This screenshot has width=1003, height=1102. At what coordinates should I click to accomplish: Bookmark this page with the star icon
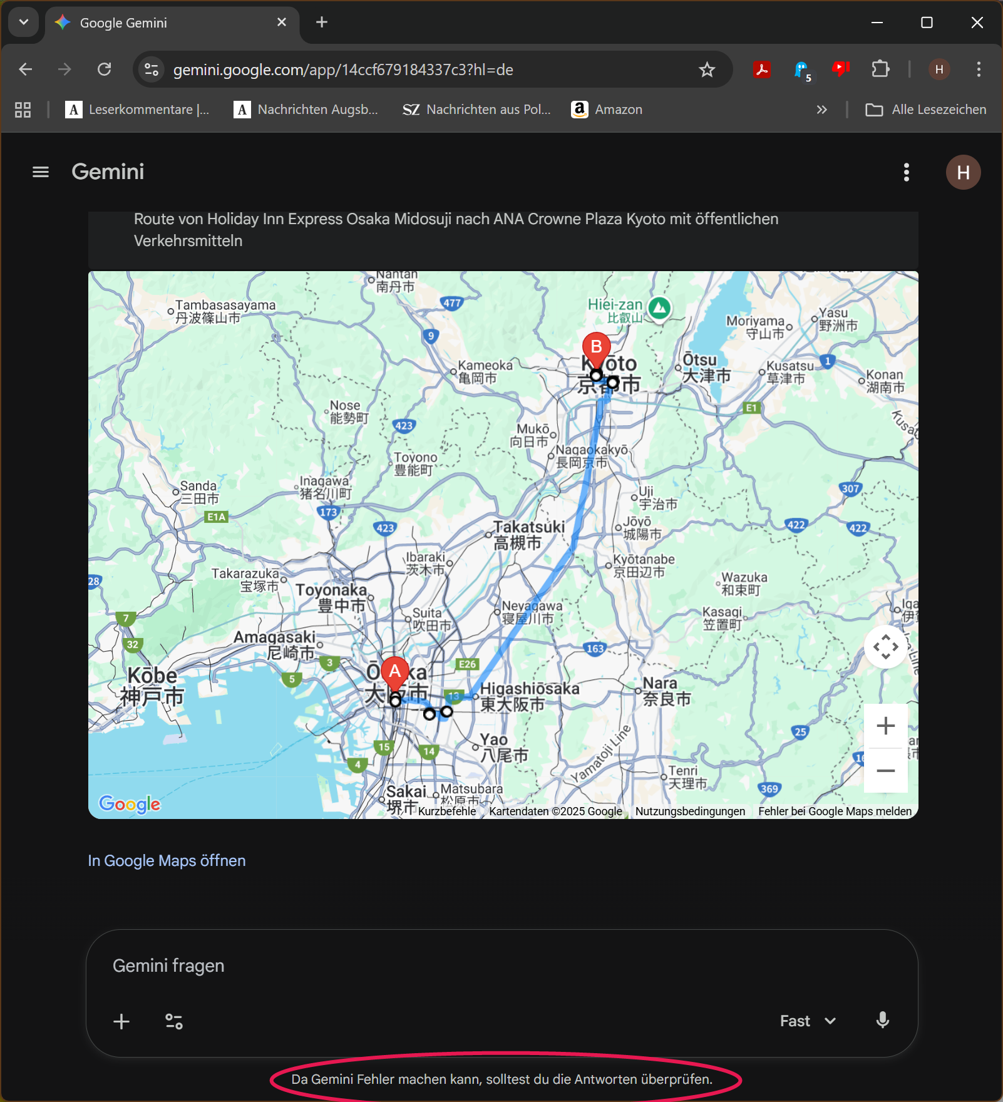(x=707, y=70)
